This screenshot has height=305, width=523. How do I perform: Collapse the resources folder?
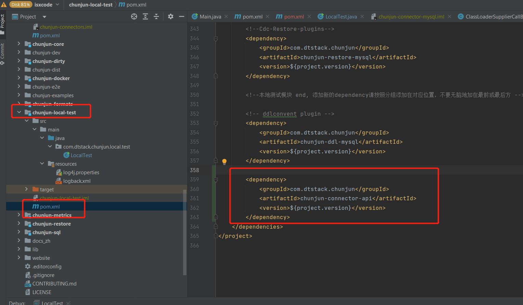(42, 164)
